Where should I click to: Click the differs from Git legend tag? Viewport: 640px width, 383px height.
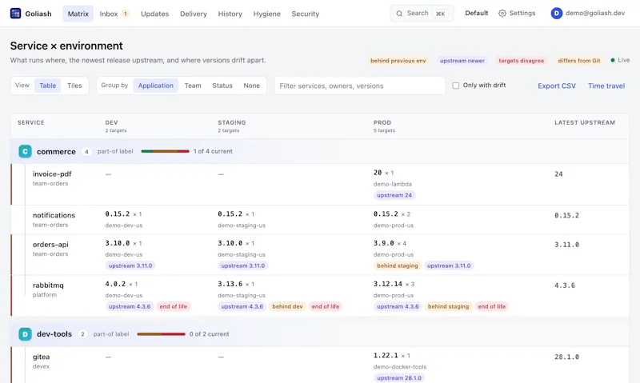tap(578, 61)
